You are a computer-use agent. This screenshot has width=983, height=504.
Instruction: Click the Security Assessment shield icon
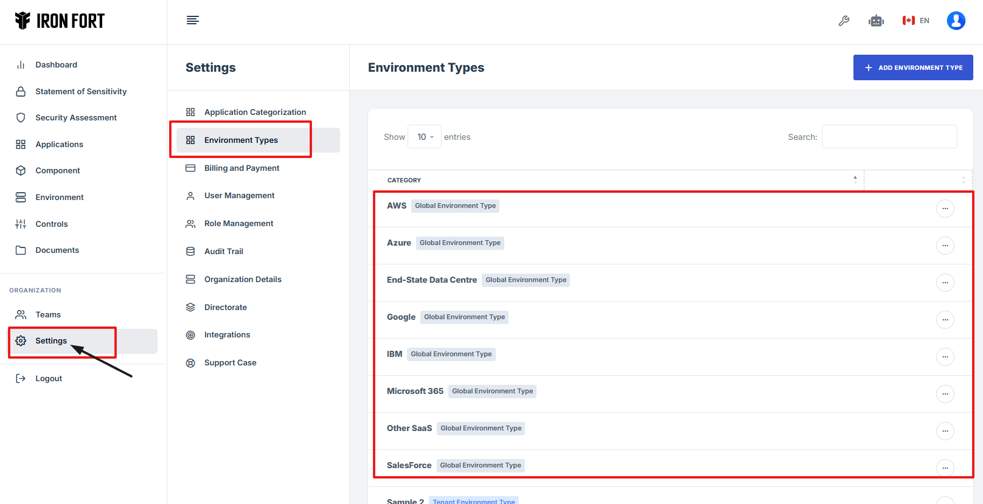click(21, 118)
